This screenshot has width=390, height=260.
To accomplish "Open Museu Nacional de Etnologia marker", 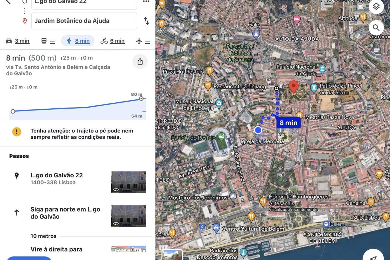I will point(219,104).
